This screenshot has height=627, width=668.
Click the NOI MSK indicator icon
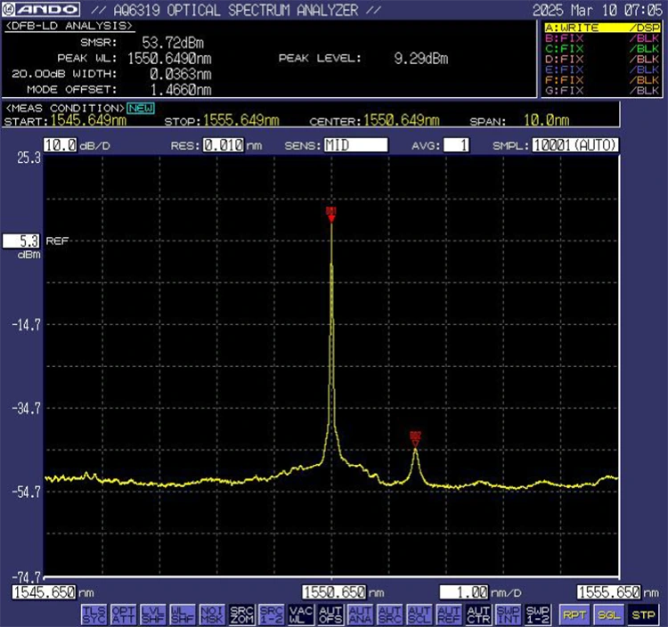pyautogui.click(x=211, y=614)
